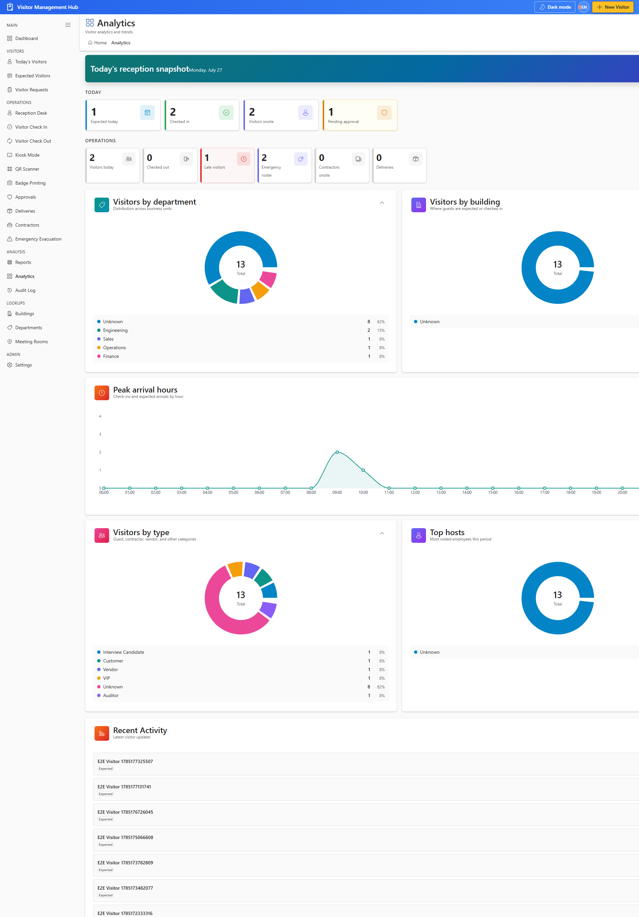
Task: Click the Deliveries box icon in sidebar
Action: coord(10,211)
